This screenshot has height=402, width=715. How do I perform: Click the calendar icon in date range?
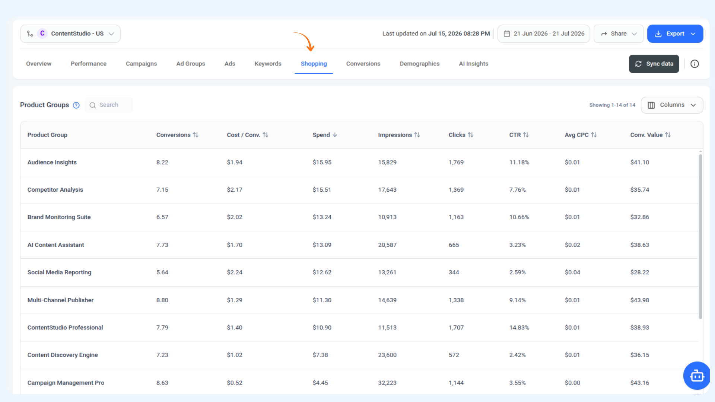(507, 33)
